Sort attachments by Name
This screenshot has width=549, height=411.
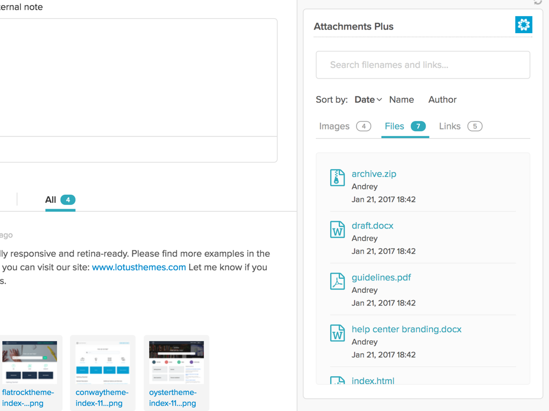pos(402,100)
